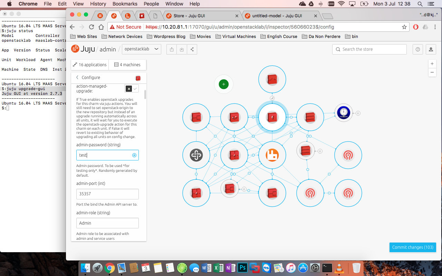Click the highlighted charm icon on the canvas

tap(272, 117)
